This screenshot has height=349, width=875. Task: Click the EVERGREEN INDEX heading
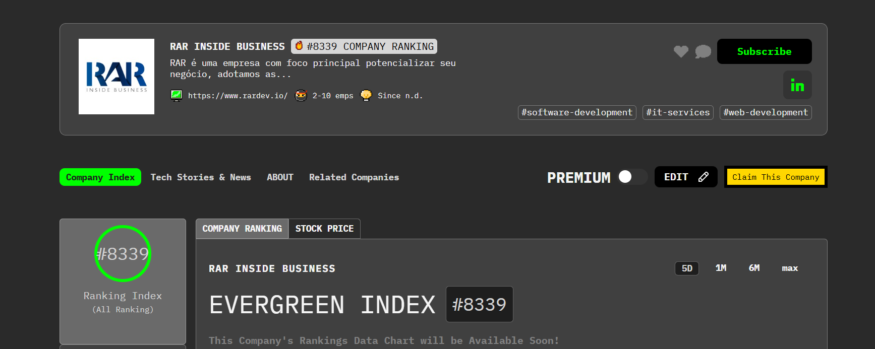point(322,305)
